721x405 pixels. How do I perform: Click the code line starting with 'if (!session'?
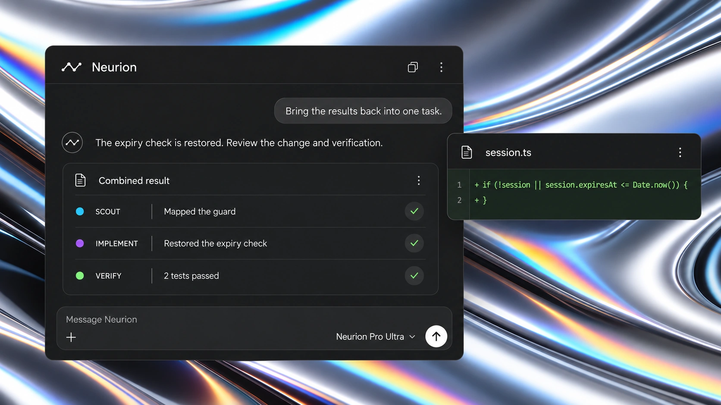point(581,185)
